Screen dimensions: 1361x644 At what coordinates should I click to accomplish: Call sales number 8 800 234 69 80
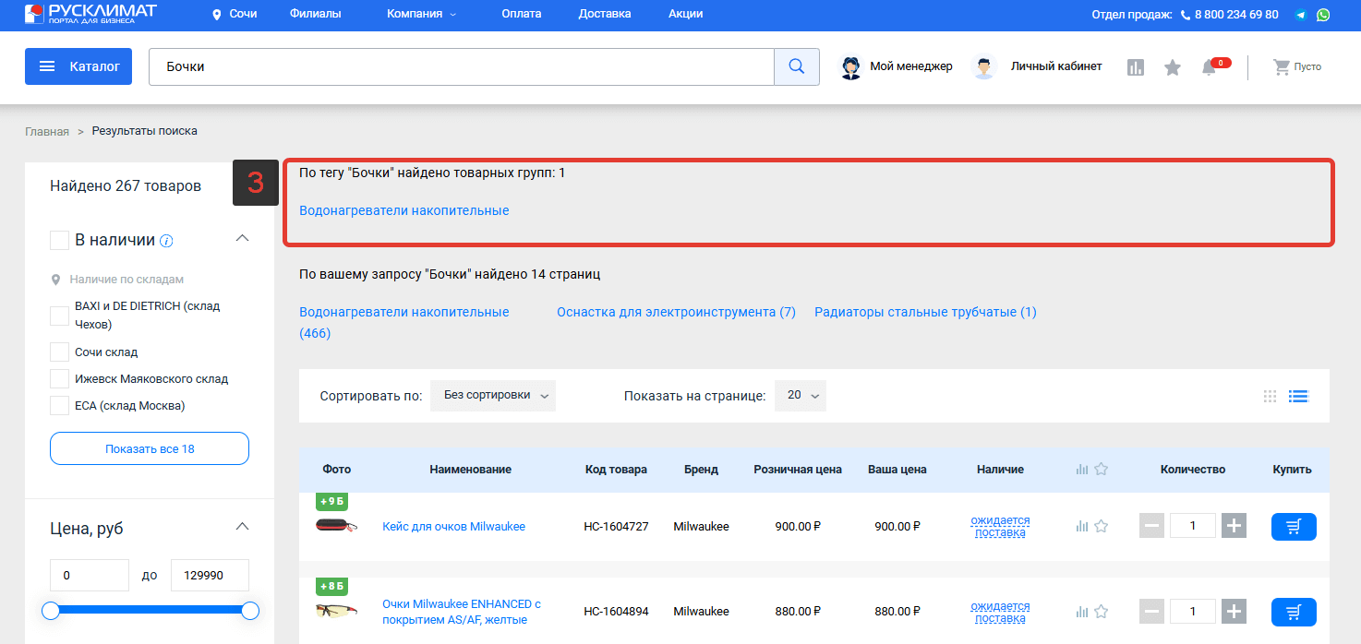1236,15
